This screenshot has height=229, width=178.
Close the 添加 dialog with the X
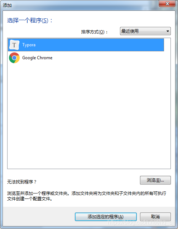[x=167, y=4]
